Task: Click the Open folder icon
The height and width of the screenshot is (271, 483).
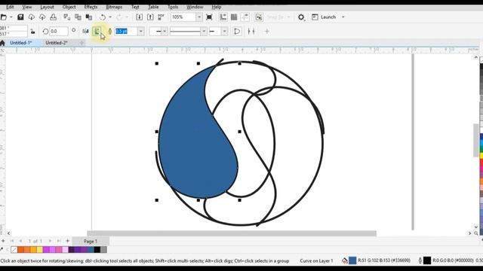Action: [x=3, y=17]
